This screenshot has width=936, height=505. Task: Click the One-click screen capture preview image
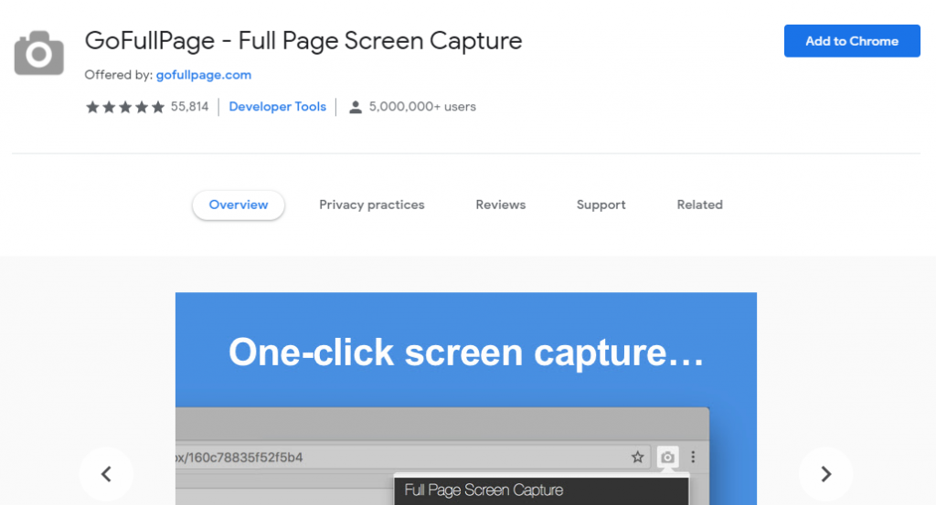466,398
